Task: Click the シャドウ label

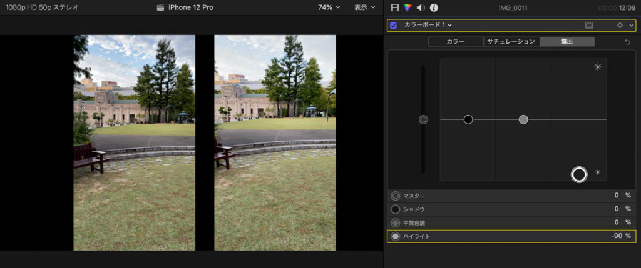Action: click(x=414, y=209)
